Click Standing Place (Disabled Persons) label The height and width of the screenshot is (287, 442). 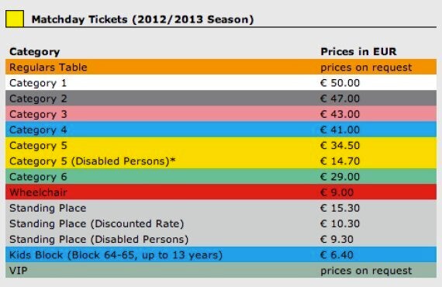pyautogui.click(x=99, y=240)
